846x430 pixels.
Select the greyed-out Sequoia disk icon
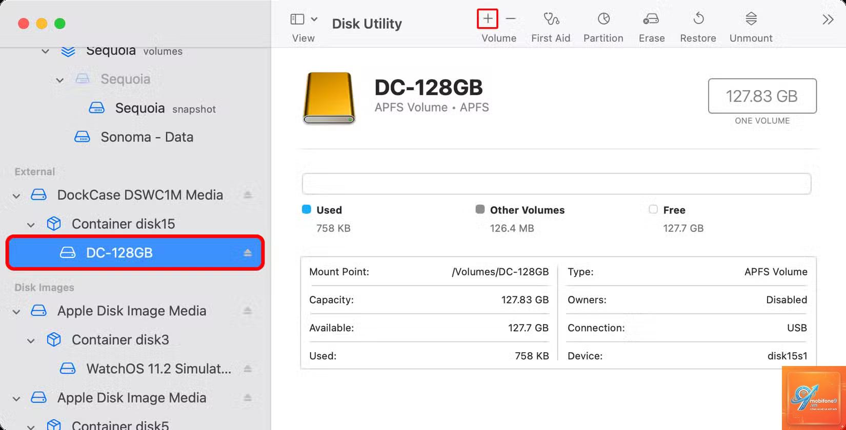tap(83, 79)
